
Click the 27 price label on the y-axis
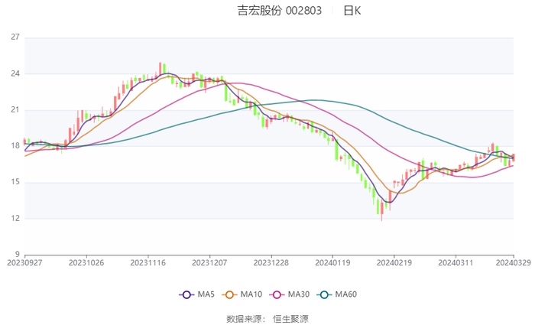click(x=15, y=37)
